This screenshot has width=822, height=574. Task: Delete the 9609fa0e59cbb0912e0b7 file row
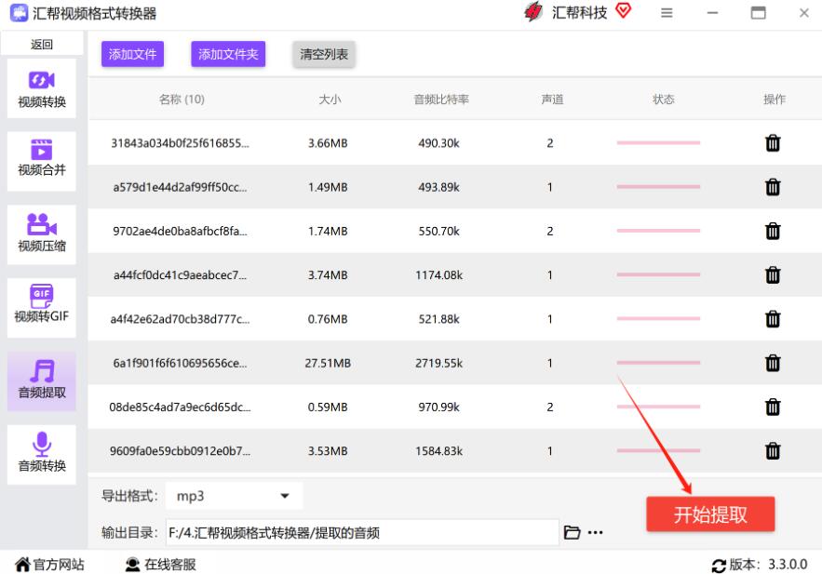pos(773,451)
